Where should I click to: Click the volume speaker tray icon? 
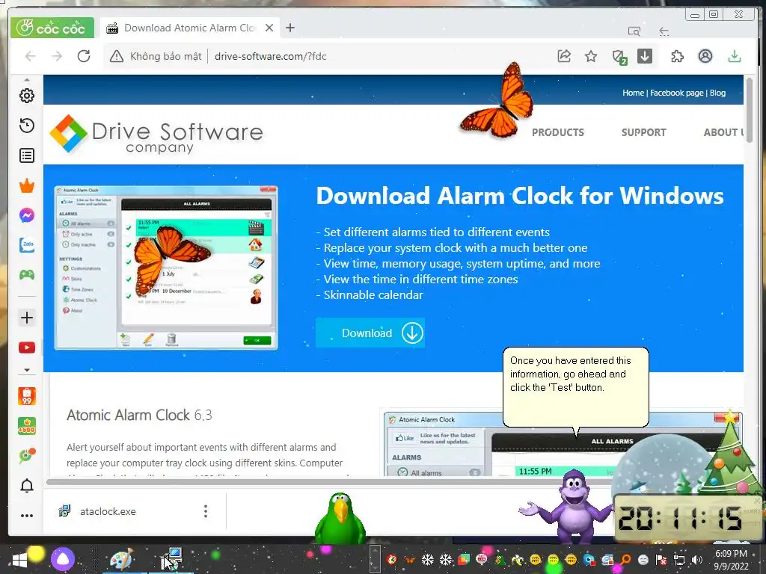(696, 560)
